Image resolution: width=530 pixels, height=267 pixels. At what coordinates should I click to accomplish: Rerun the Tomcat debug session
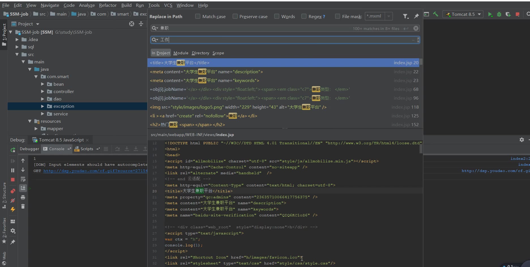(x=13, y=150)
